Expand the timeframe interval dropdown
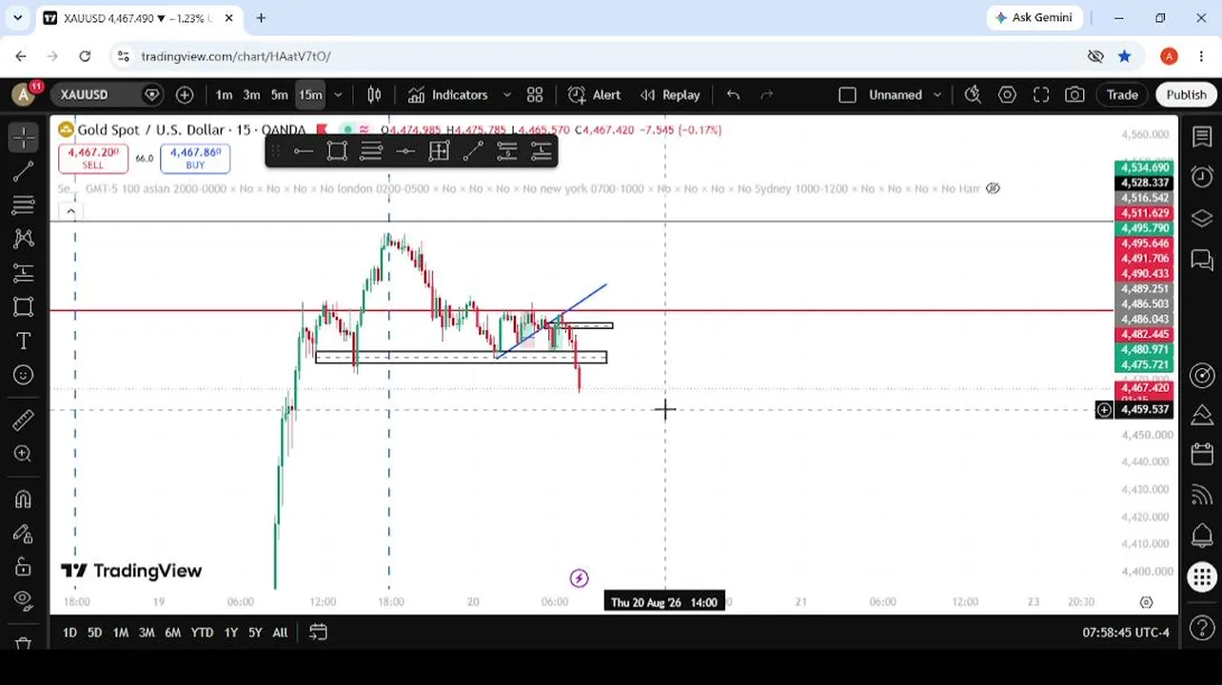Screen dimensions: 1222x685 point(338,94)
